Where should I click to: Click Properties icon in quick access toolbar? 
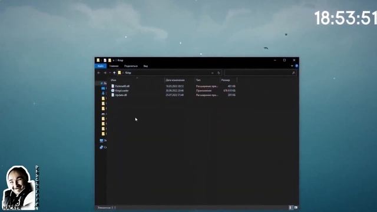(x=105, y=60)
